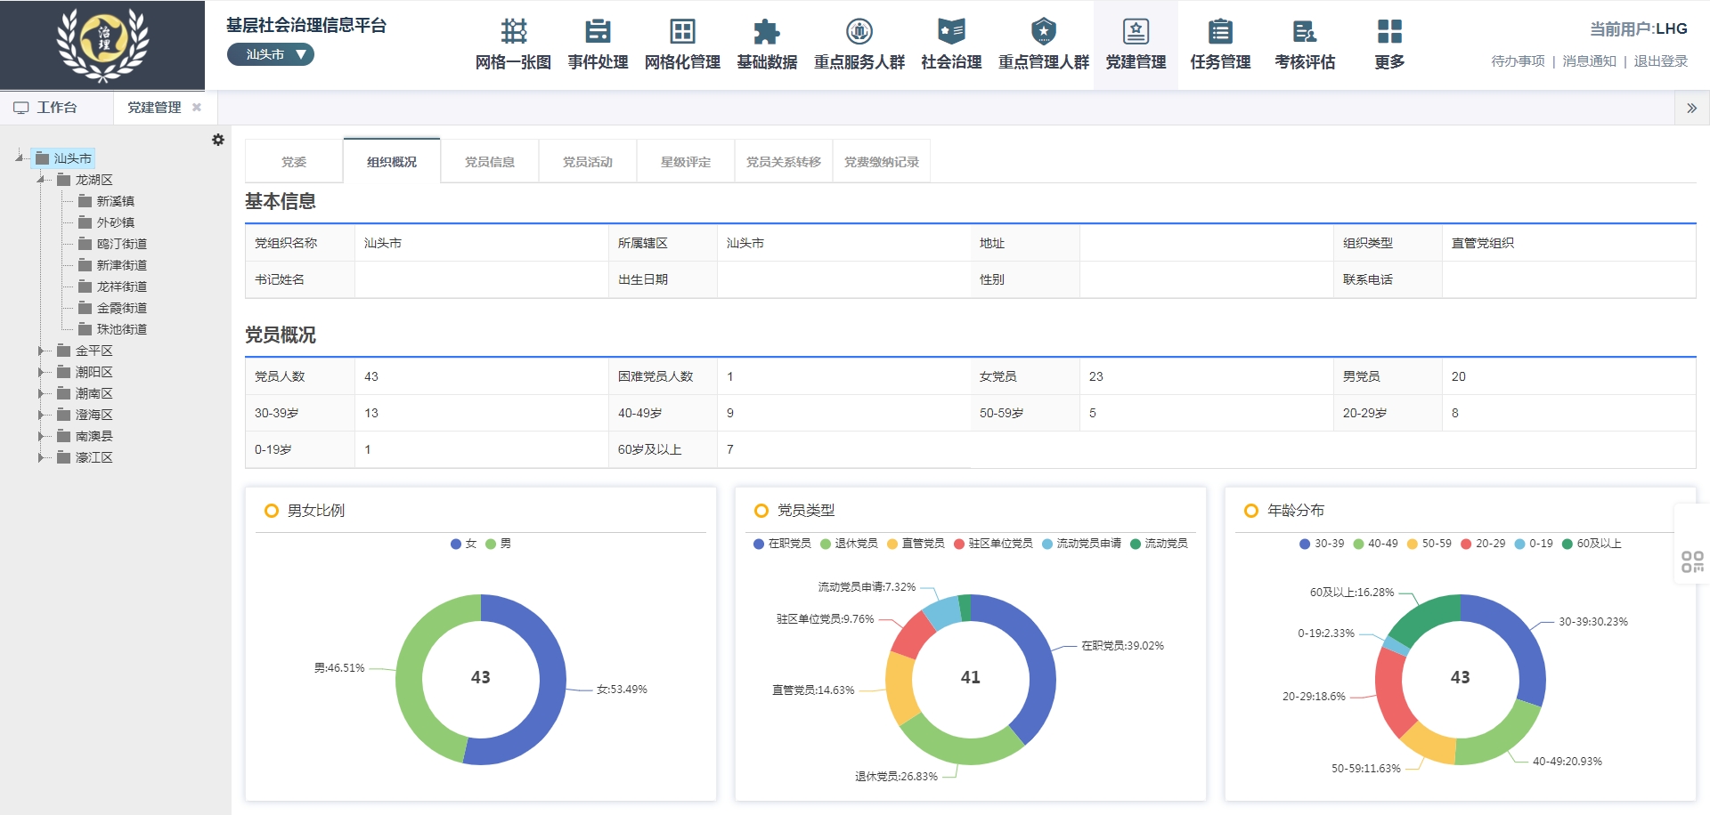Switch to the 党委 tab
1710x815 pixels.
pos(294,161)
